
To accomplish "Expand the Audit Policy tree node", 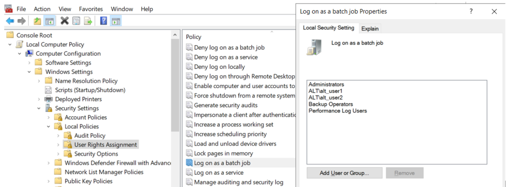I will pyautogui.click(x=58, y=136).
